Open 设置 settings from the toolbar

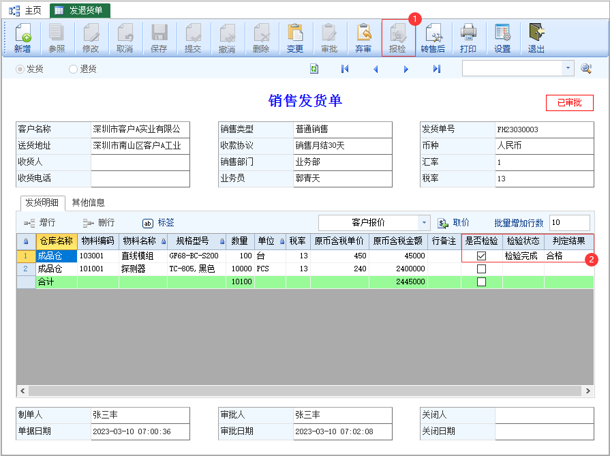point(502,38)
